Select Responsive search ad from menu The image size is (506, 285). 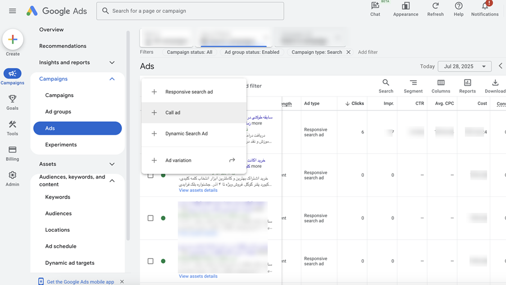[x=194, y=92]
